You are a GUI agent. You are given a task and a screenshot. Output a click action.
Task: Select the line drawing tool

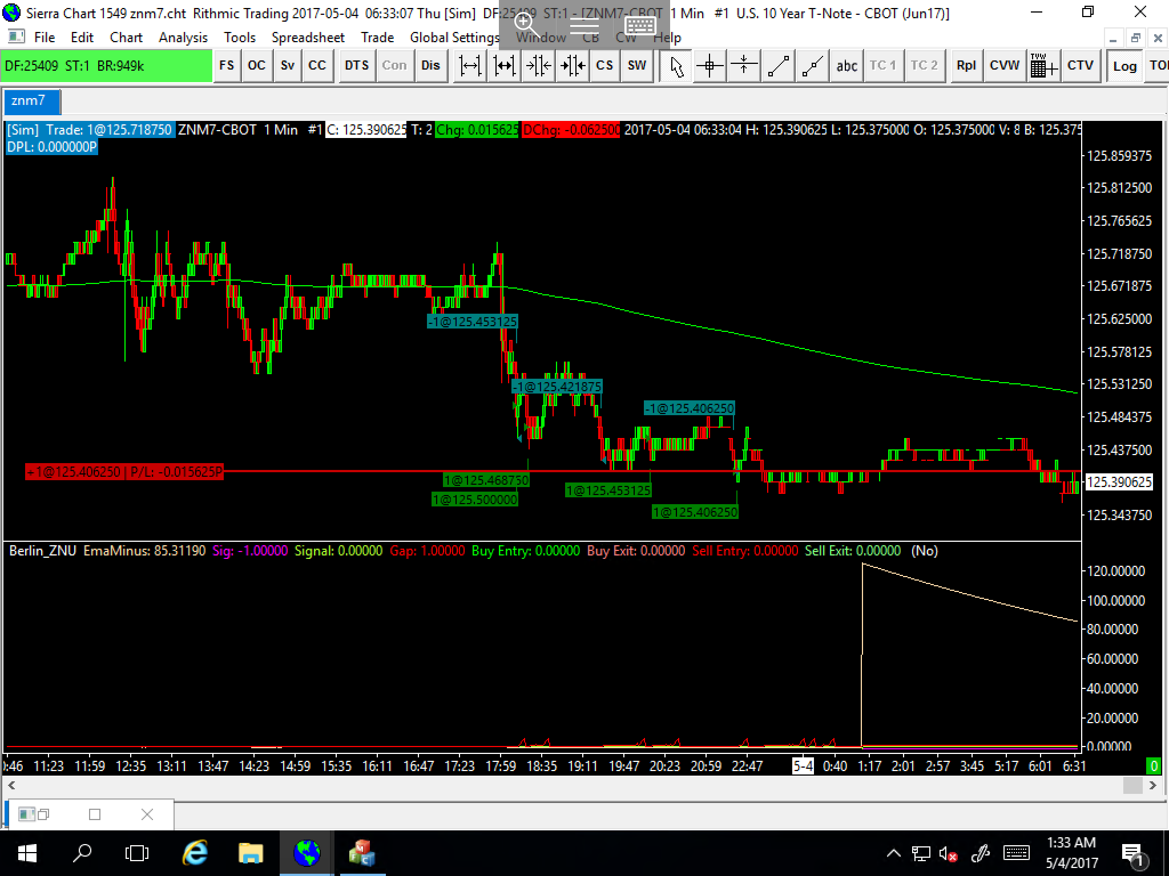tap(779, 66)
